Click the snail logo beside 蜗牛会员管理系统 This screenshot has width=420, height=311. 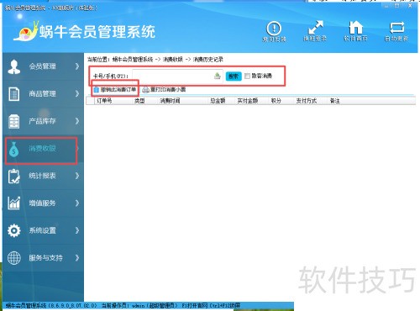[26, 31]
